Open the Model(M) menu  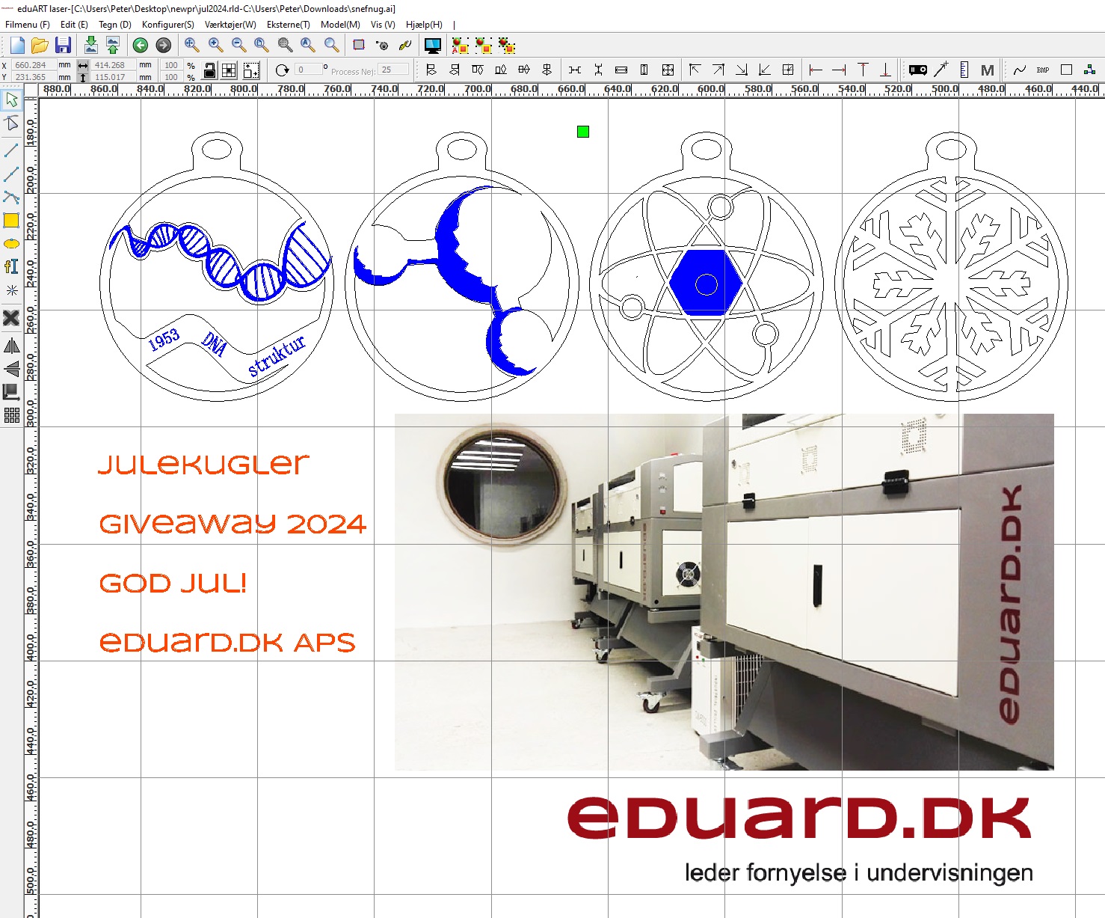coord(340,25)
